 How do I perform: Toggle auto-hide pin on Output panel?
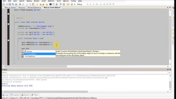[x=168, y=70]
